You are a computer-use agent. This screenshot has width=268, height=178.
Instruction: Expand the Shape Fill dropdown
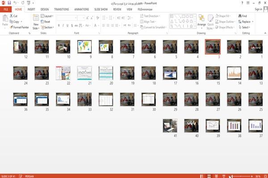point(223,16)
